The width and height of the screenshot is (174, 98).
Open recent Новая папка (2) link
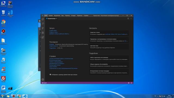54,46
